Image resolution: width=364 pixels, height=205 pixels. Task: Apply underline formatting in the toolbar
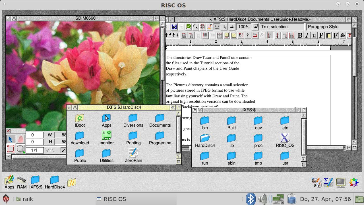point(314,35)
